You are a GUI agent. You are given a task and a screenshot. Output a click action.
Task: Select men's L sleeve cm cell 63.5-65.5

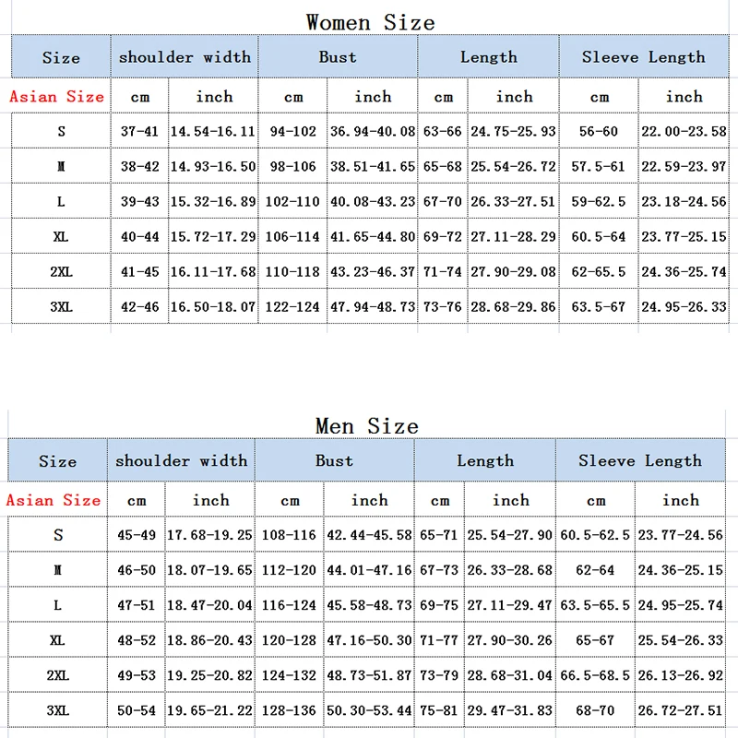click(x=596, y=605)
